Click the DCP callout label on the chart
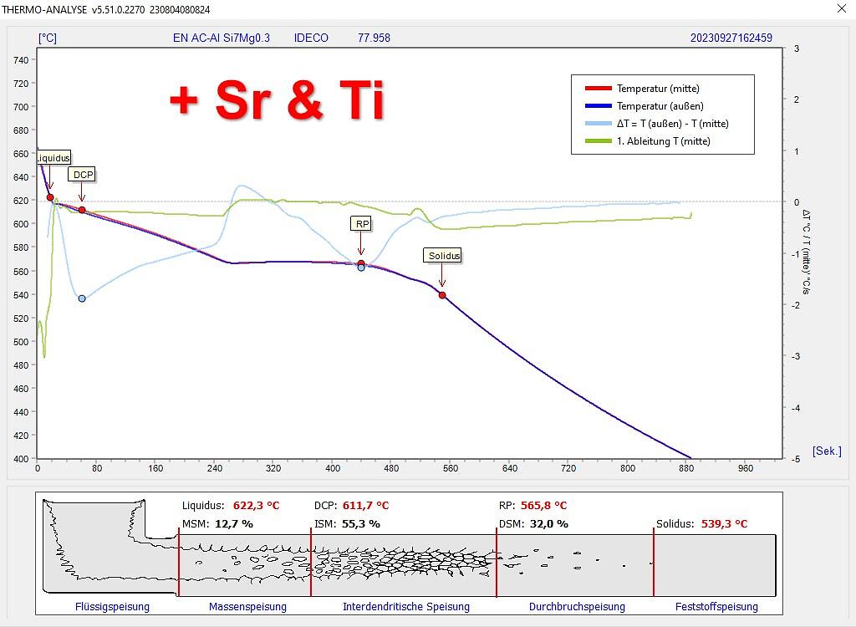The image size is (856, 627). (x=83, y=175)
